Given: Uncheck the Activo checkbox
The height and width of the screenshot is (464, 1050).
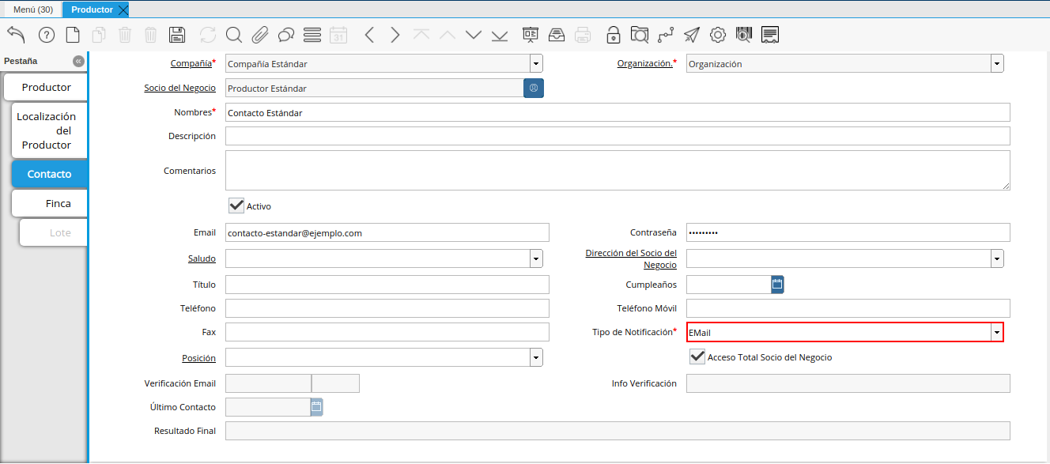Looking at the screenshot, I should (x=236, y=206).
